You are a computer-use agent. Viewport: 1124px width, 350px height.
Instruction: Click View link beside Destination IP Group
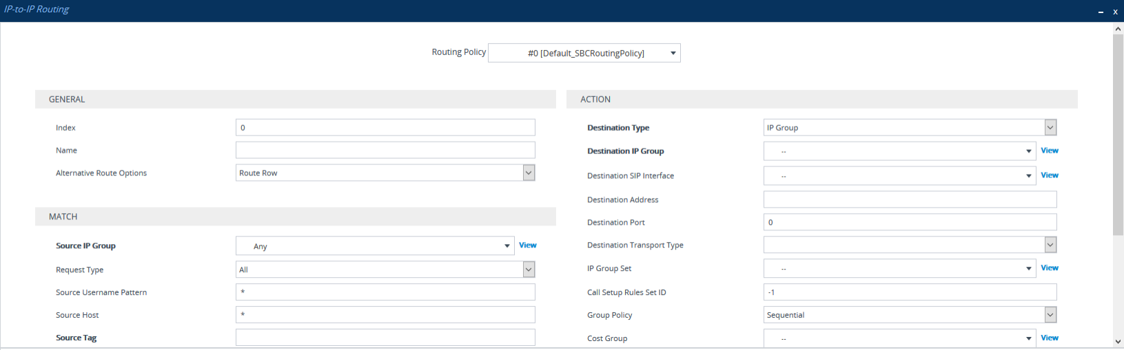[1049, 151]
